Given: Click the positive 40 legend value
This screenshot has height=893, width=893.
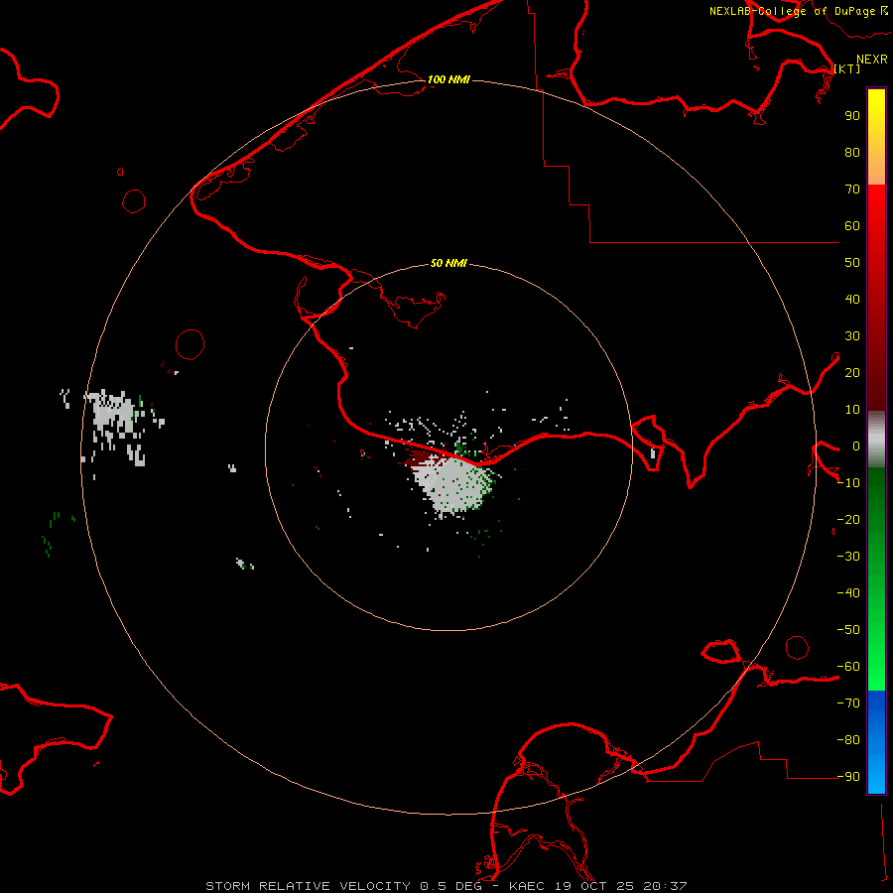Looking at the screenshot, I should click(x=852, y=300).
